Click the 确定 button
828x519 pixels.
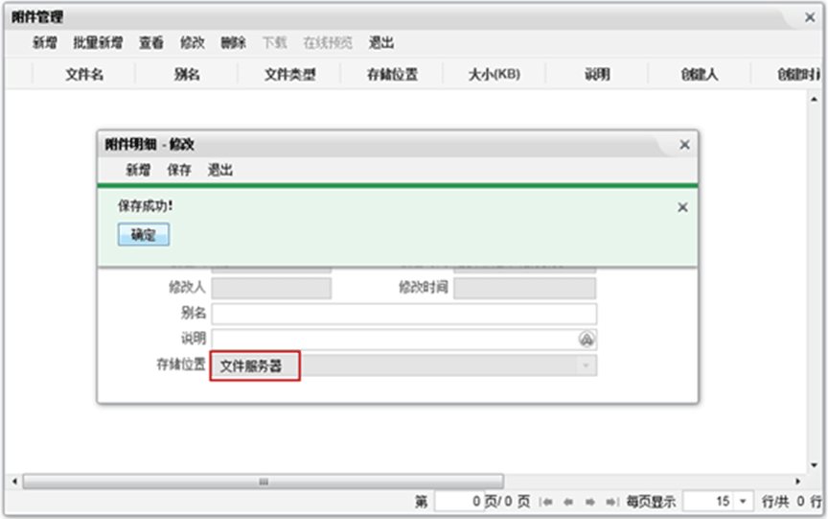click(144, 235)
